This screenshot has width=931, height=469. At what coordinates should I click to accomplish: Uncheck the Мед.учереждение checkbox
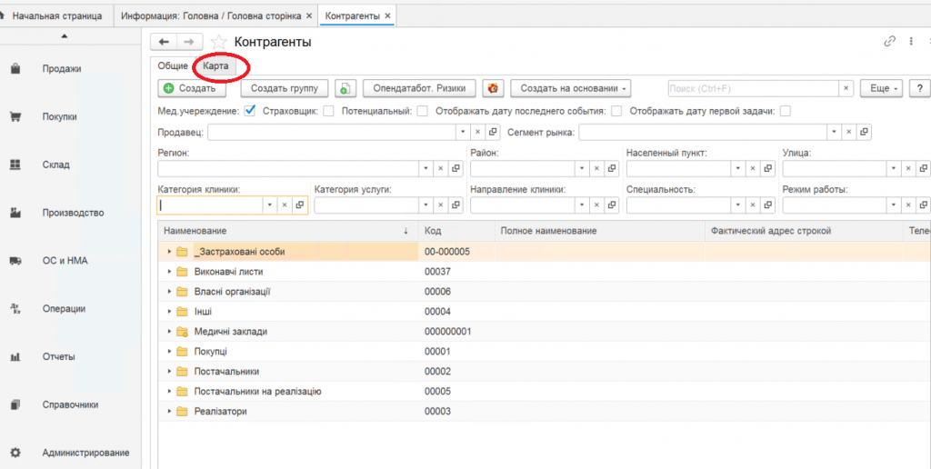pos(250,111)
